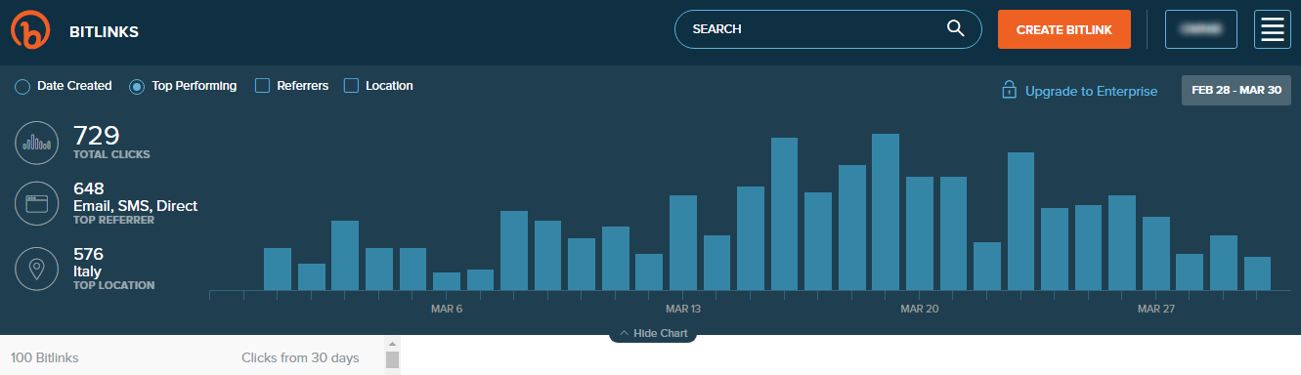This screenshot has height=375, width=1301.
Task: Enable the Location checkbox
Action: point(351,86)
